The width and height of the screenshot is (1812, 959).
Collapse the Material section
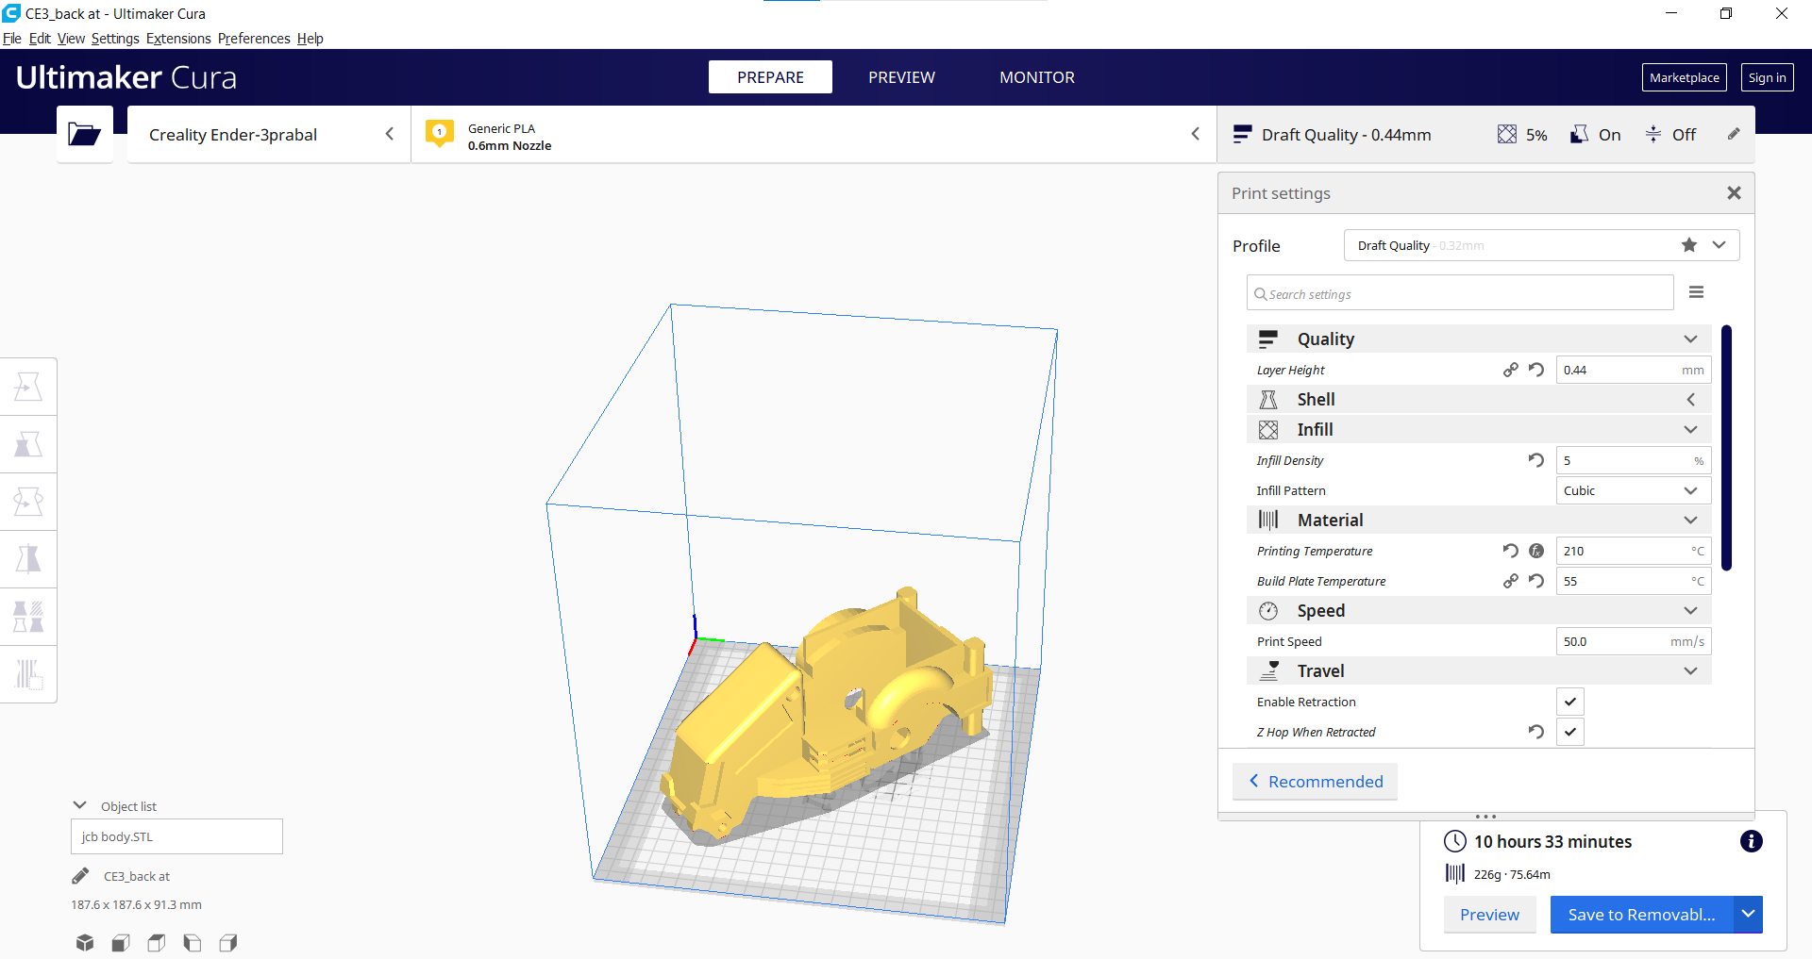[1479, 520]
